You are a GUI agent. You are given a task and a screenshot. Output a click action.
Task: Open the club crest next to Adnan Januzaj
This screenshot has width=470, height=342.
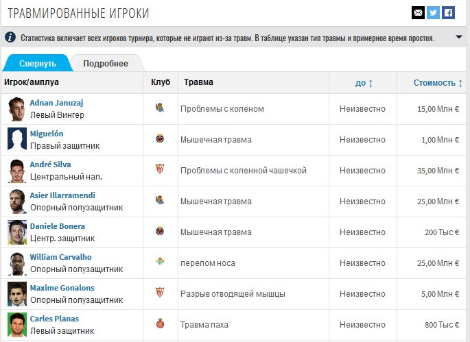coord(159,108)
